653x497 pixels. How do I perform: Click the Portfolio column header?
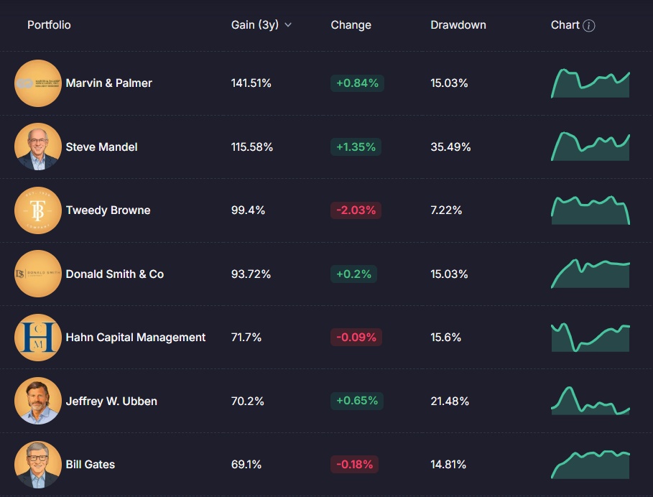(x=49, y=25)
